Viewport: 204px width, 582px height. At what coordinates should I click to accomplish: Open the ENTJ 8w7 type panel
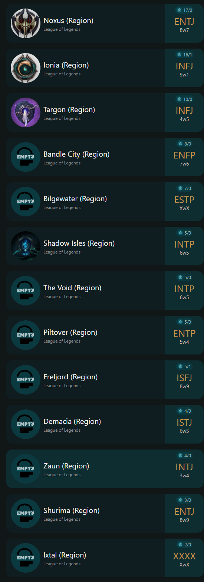pos(184,23)
